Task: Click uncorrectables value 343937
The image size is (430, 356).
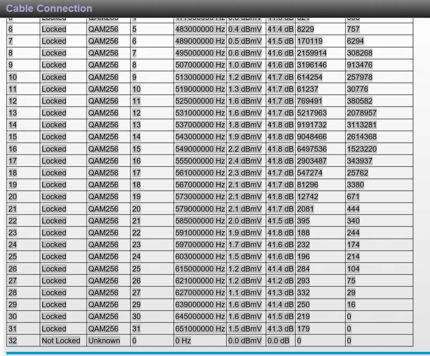Action: [359, 161]
